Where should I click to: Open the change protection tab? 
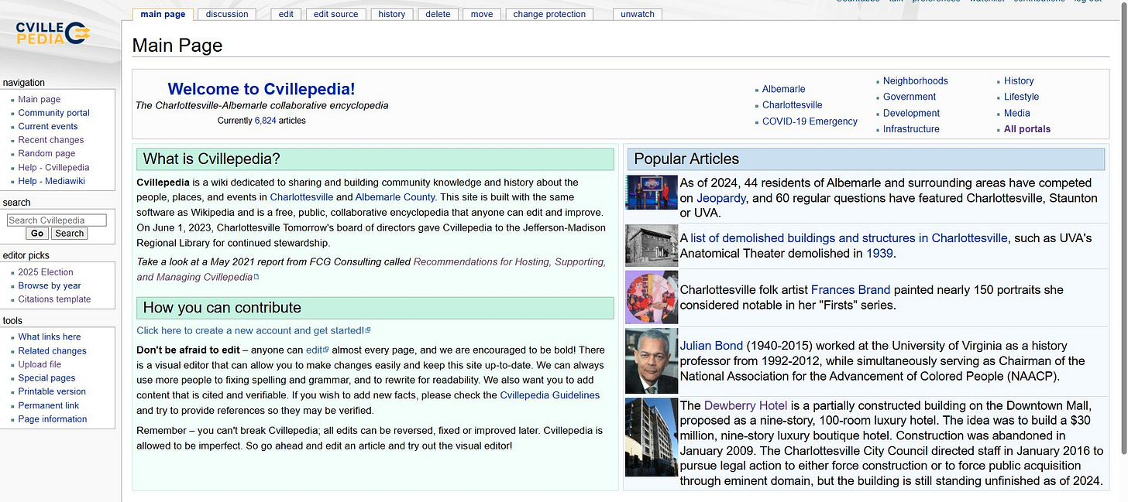(549, 14)
